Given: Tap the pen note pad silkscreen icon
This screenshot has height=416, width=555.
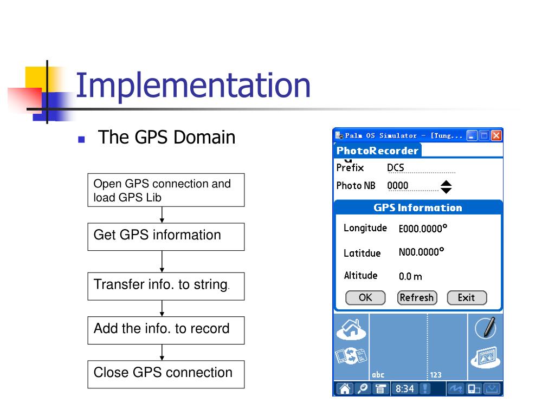Looking at the screenshot, I should tap(485, 328).
